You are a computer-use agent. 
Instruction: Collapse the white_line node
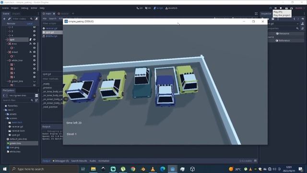(x=8, y=61)
